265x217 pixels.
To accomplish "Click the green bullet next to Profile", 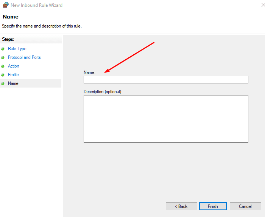I will (x=3, y=75).
